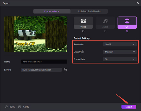Viewport: 141px width, 111px height.
Task: Choose the GIF radio button
Action: point(127,31)
